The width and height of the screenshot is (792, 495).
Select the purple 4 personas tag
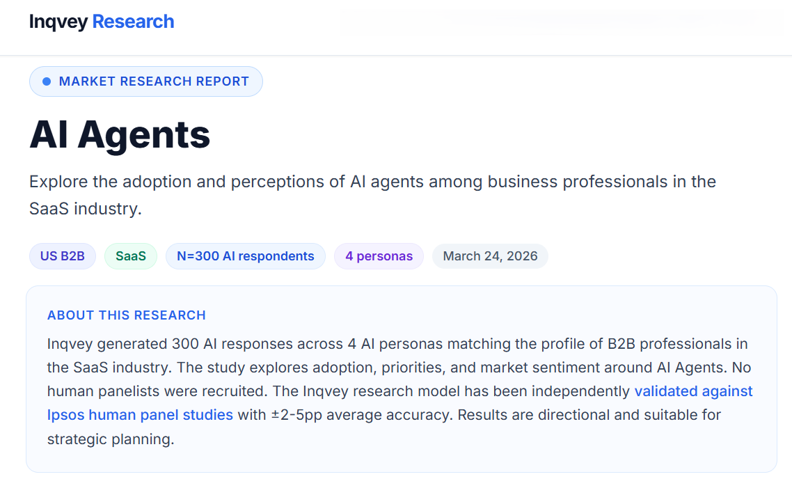pyautogui.click(x=379, y=256)
